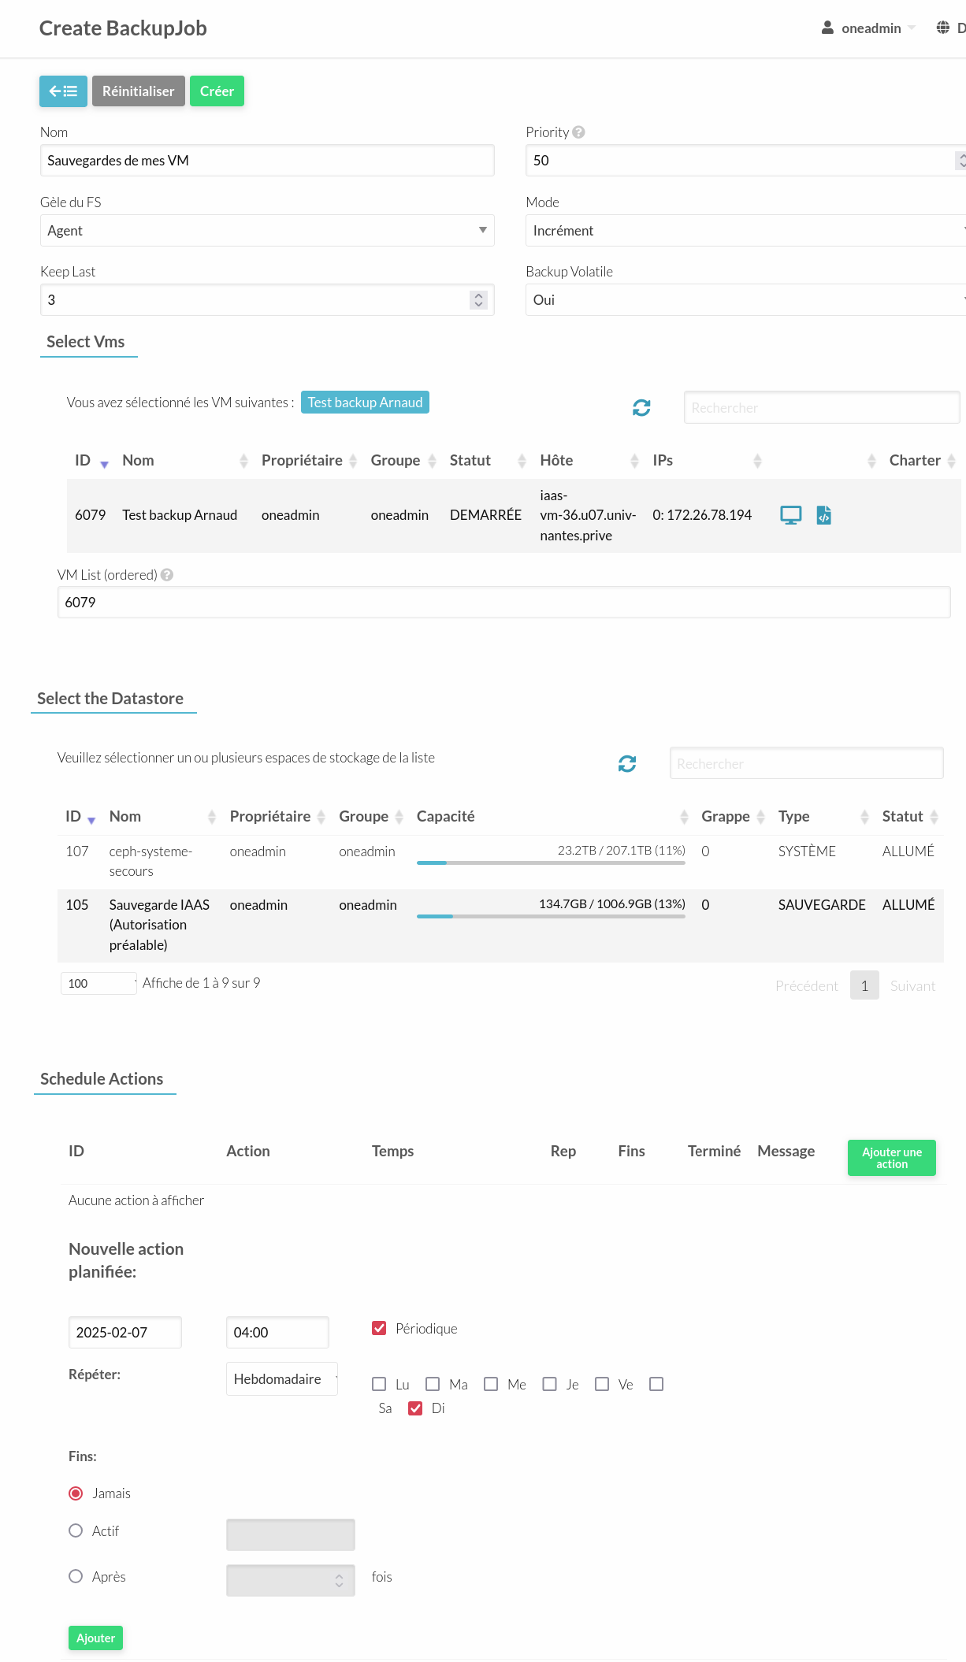The image size is (966, 1662).
Task: Click the back-to-list arrow button
Action: pyautogui.click(x=63, y=91)
